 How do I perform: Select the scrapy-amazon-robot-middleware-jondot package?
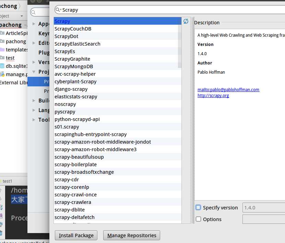[118, 142]
